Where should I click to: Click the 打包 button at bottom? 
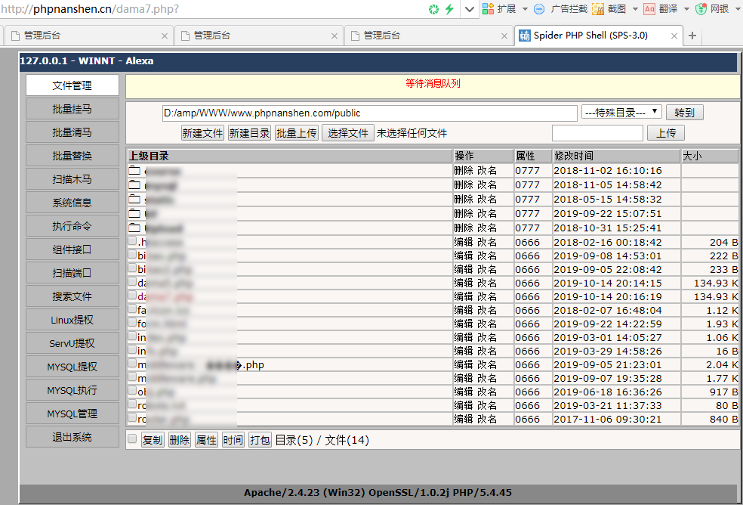click(260, 440)
